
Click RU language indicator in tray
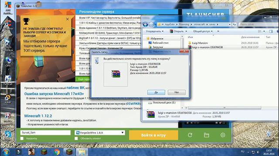[x=242, y=152]
